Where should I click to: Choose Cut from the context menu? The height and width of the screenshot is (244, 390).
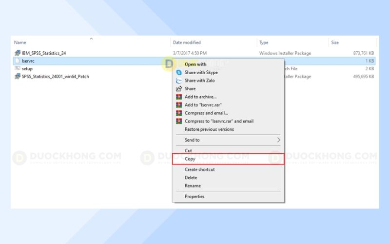[188, 150]
